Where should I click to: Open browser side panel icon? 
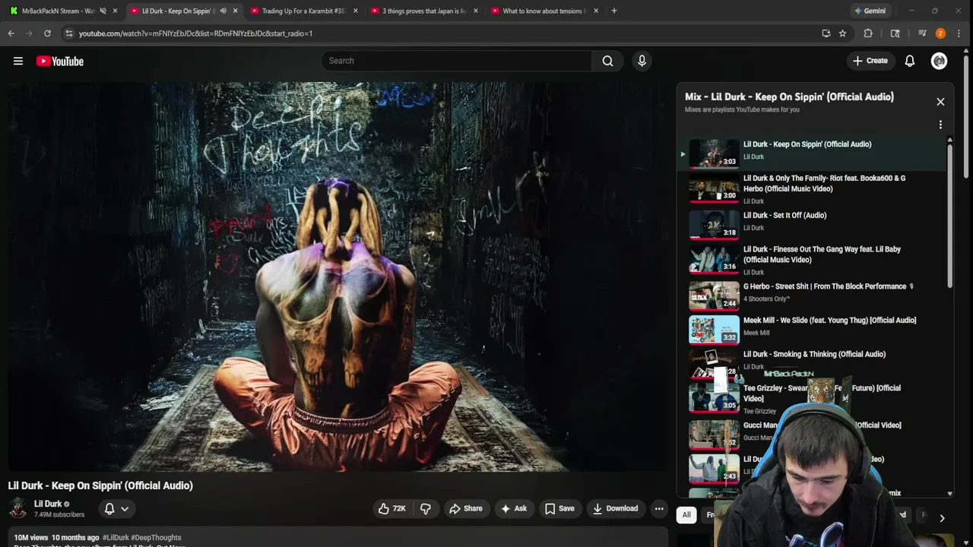coord(895,33)
